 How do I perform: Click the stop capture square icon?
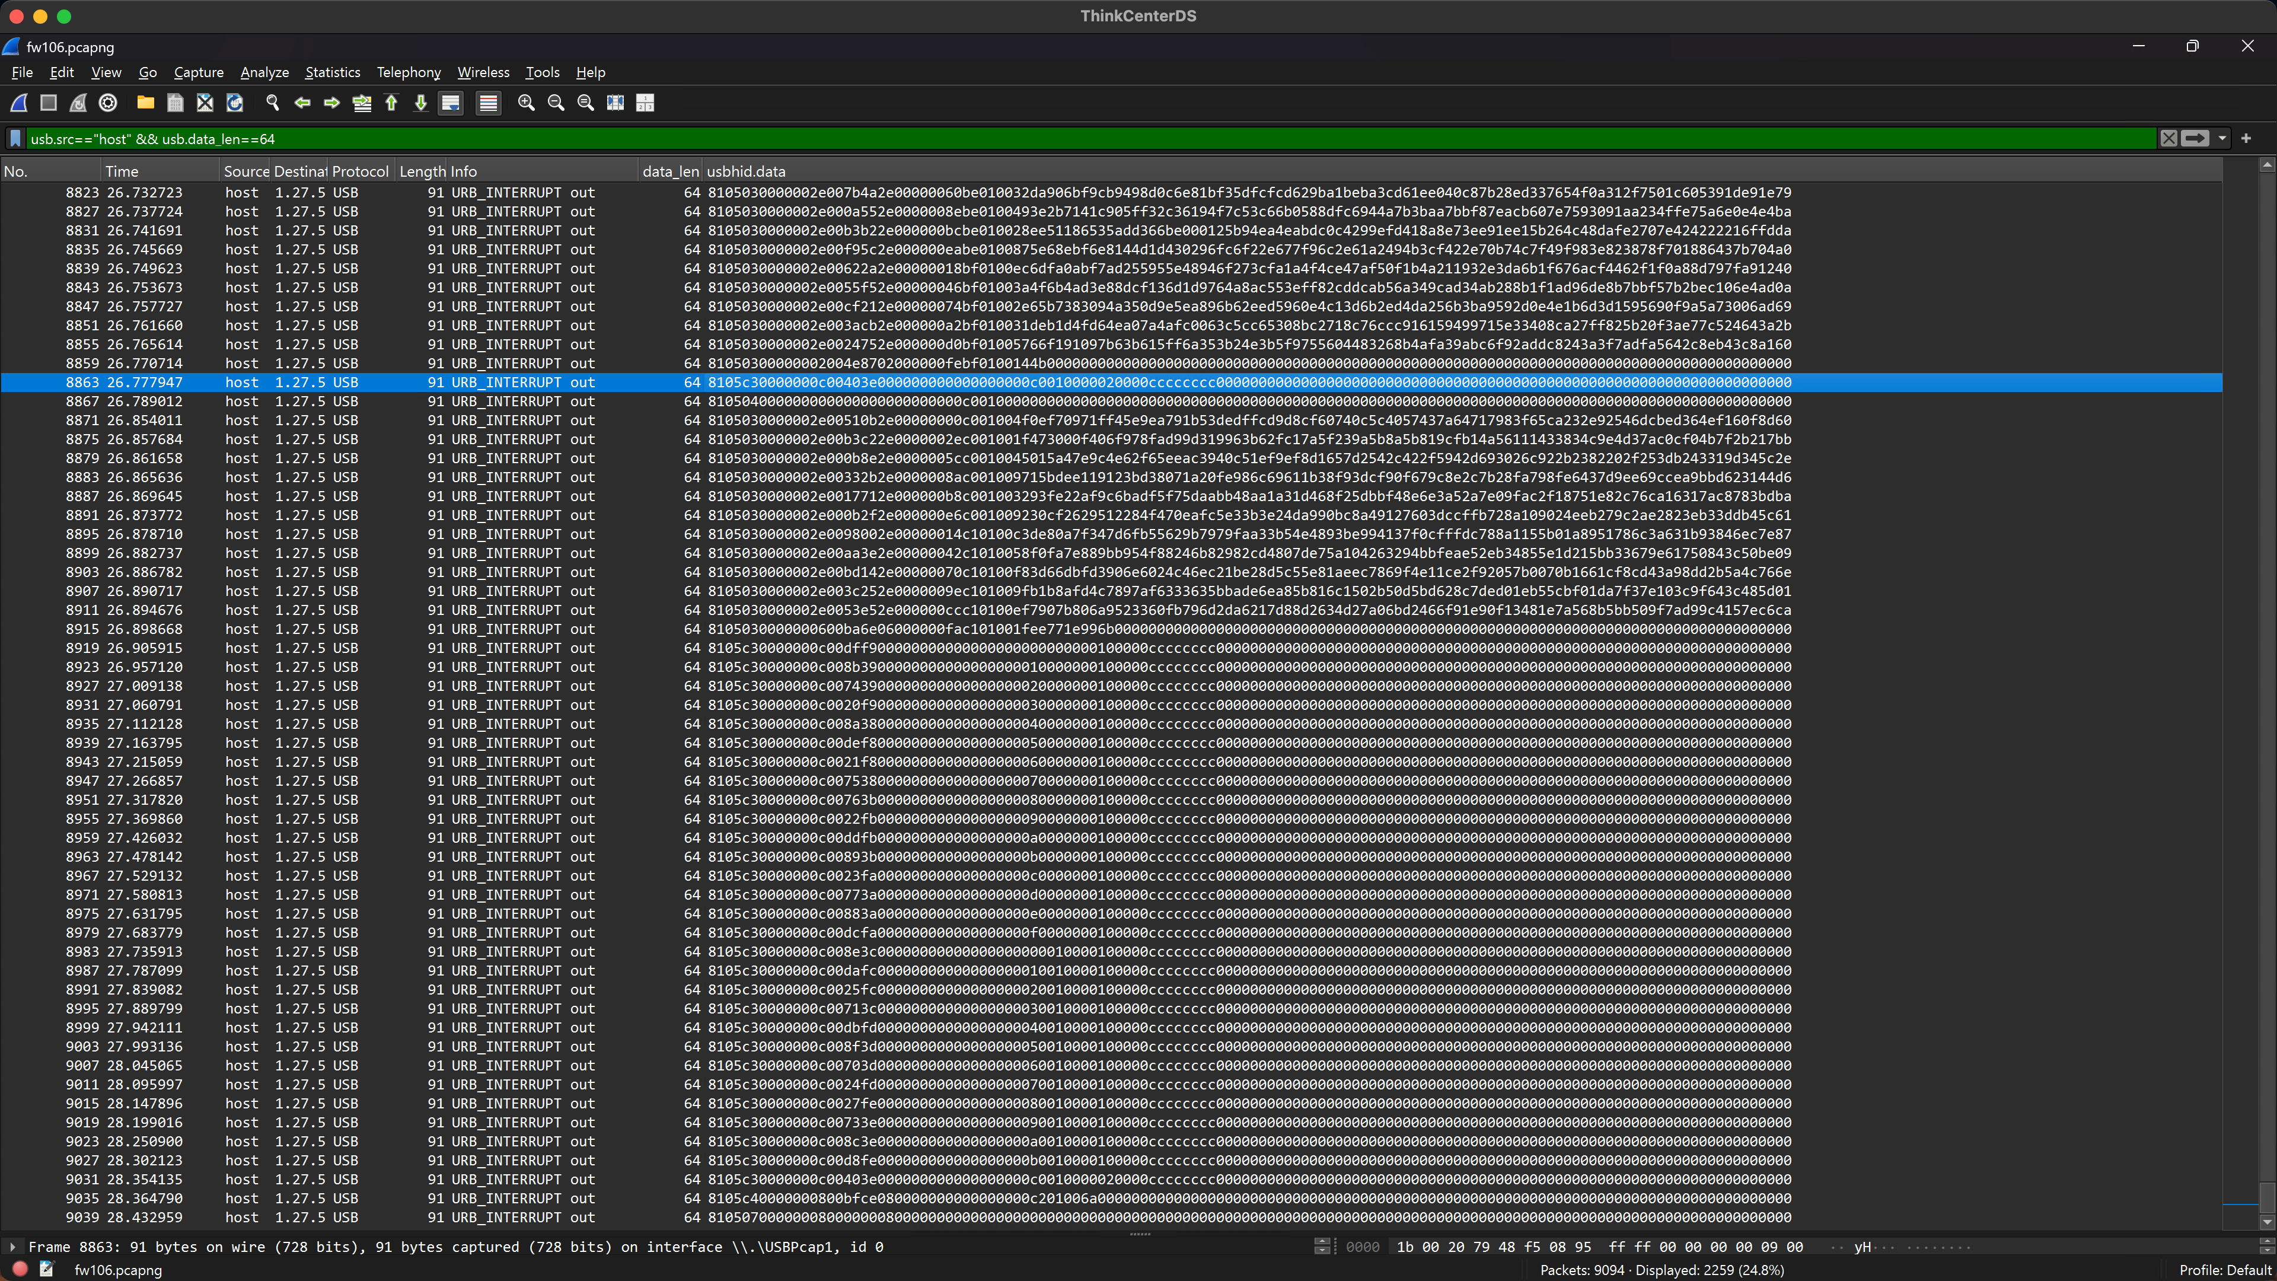click(49, 103)
